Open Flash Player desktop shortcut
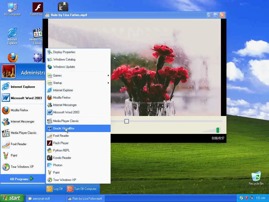The image size is (269, 202). tap(37, 9)
